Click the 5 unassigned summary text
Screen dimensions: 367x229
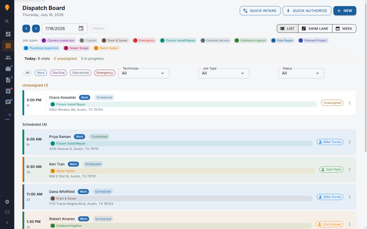click(x=65, y=59)
